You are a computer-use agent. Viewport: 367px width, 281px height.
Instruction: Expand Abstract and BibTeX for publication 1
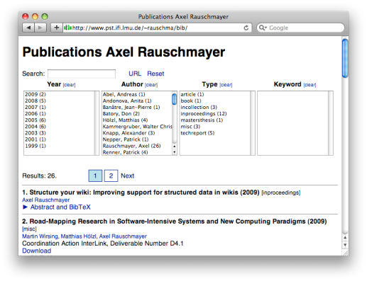(57, 207)
